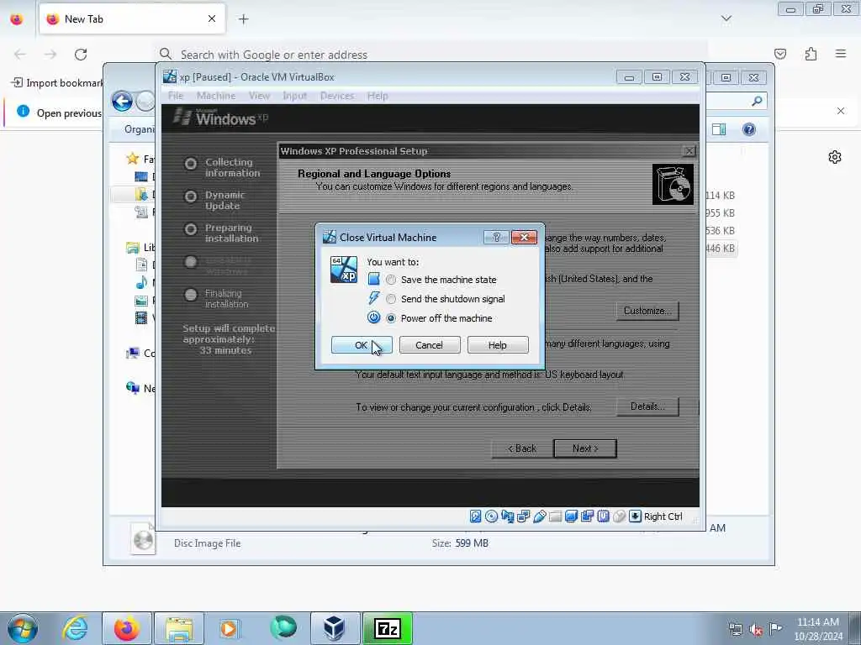Select Favorites star in Explorer sidebar
The image size is (861, 645).
pos(132,159)
